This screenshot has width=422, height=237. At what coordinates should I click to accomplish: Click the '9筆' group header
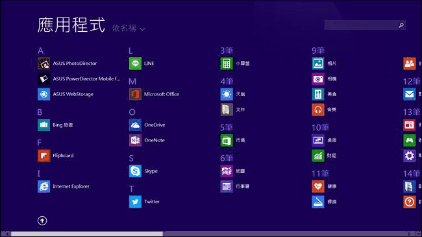point(318,51)
